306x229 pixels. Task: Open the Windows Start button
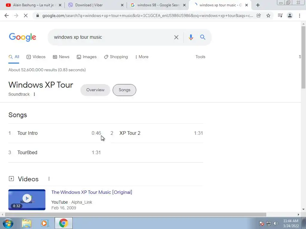pos(8,223)
